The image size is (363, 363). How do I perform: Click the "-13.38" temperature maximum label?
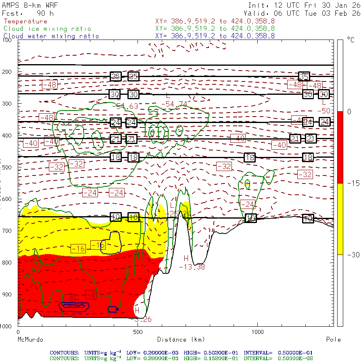pyautogui.click(x=192, y=267)
